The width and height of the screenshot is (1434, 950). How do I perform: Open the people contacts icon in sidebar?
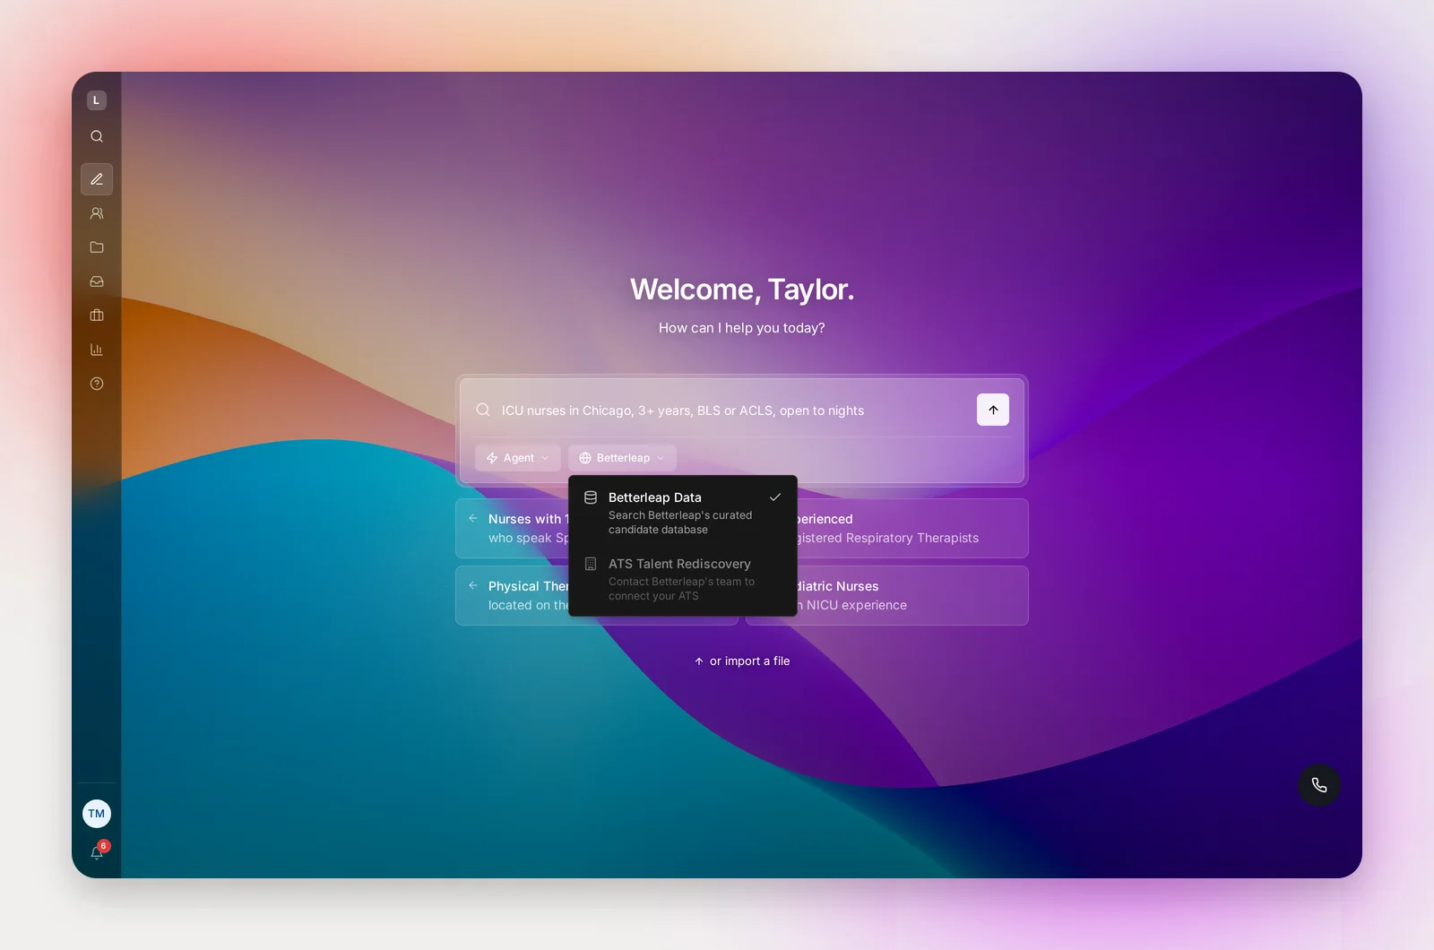(x=97, y=213)
